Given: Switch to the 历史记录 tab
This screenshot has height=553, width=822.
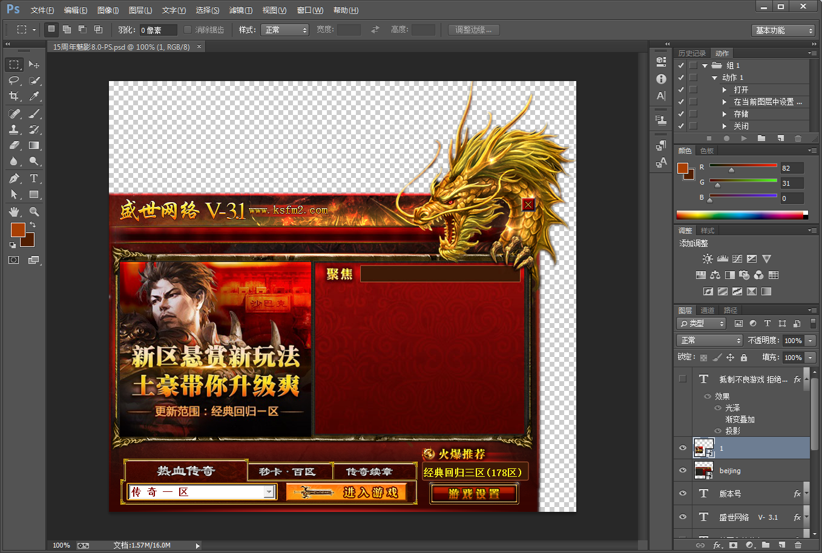Looking at the screenshot, I should coord(692,53).
